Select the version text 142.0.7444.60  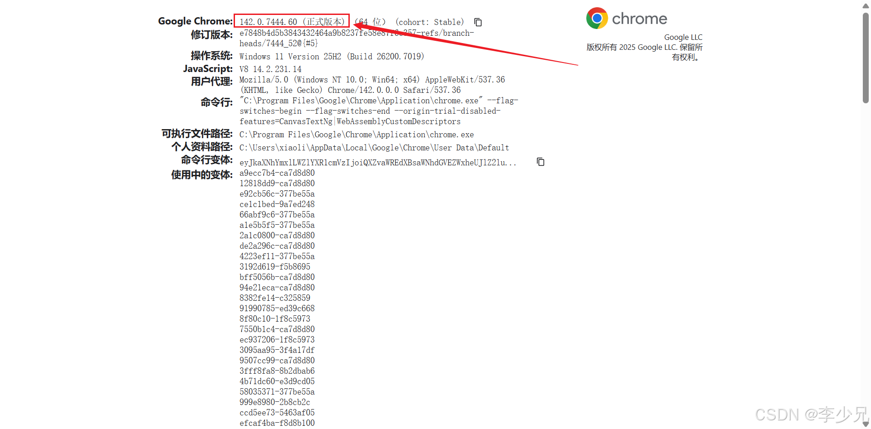tap(268, 22)
